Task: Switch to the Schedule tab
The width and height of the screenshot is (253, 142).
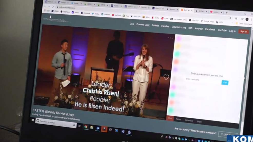Action: tap(189, 121)
